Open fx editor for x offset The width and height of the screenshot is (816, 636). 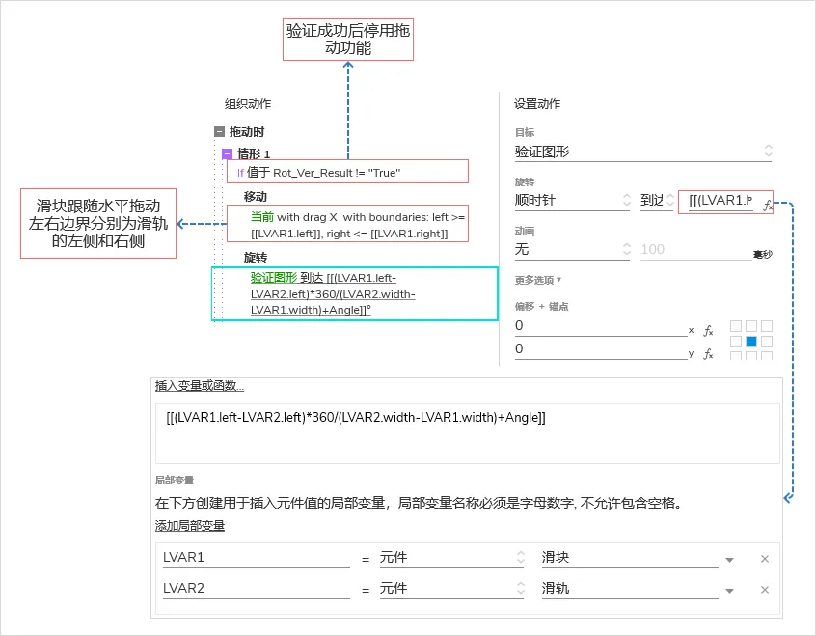[708, 331]
